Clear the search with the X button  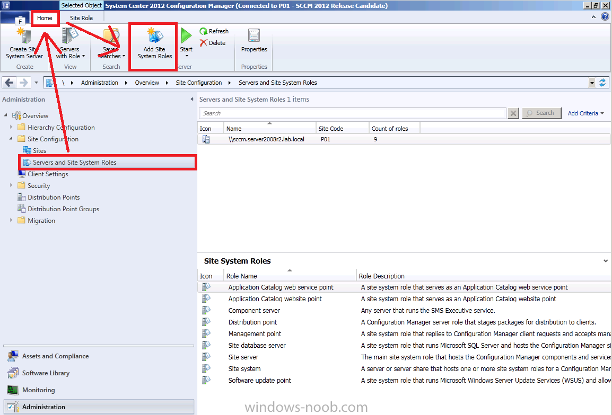tap(513, 113)
